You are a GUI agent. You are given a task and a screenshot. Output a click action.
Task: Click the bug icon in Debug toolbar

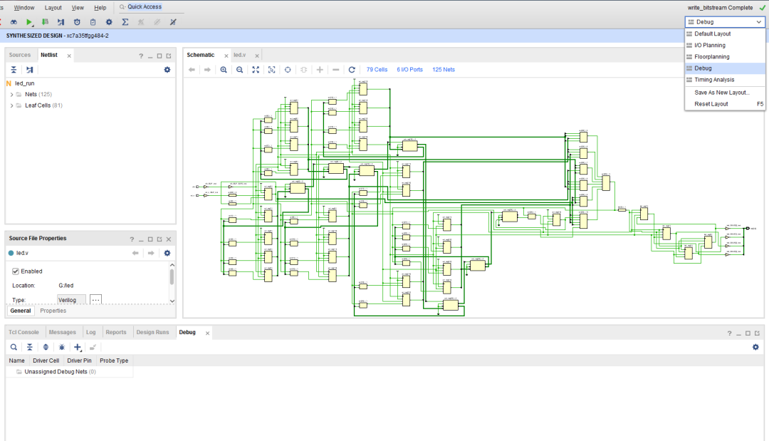click(62, 347)
